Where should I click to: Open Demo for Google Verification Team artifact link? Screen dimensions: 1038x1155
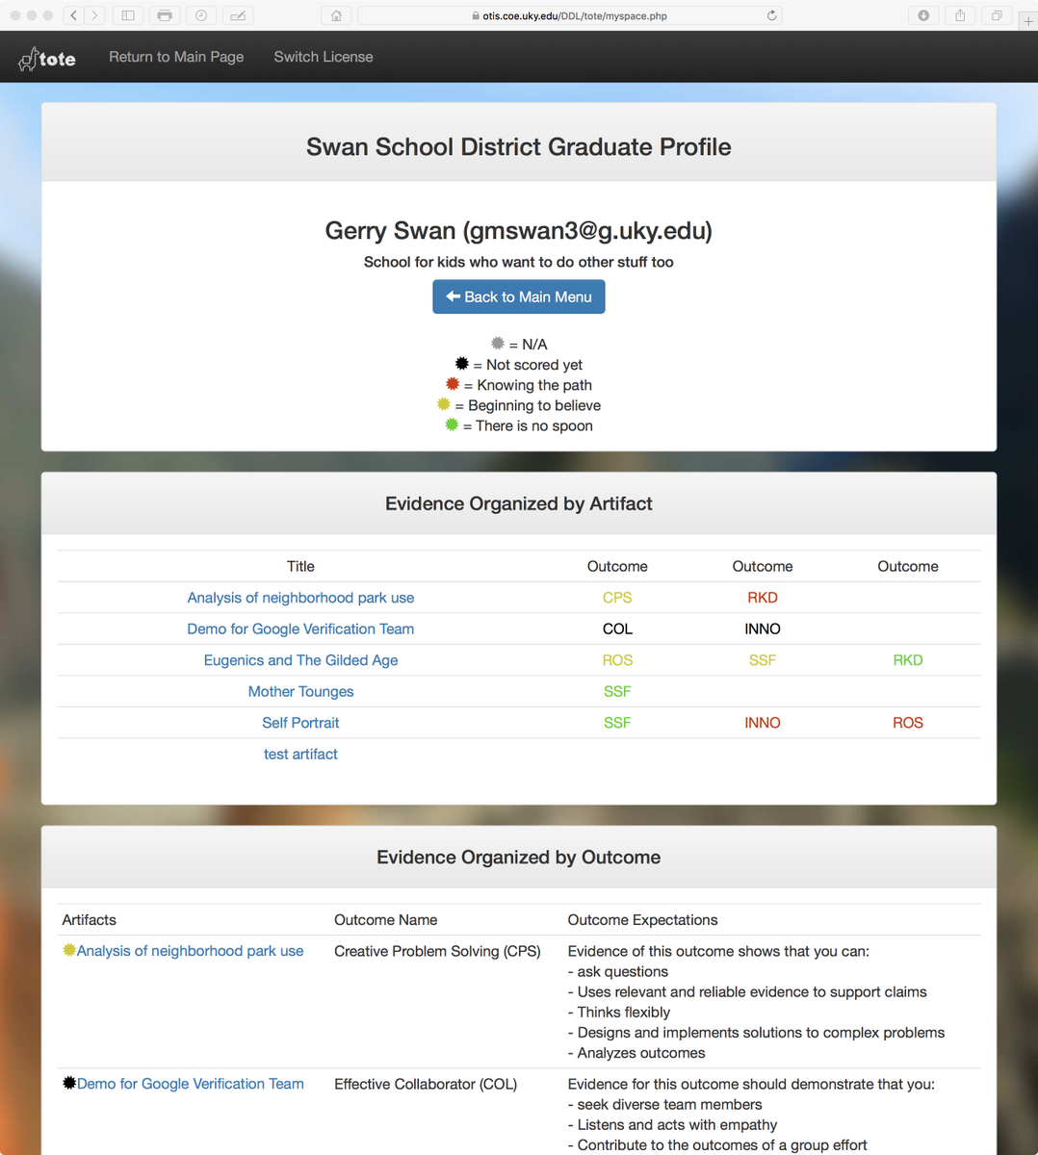pyautogui.click(x=300, y=629)
